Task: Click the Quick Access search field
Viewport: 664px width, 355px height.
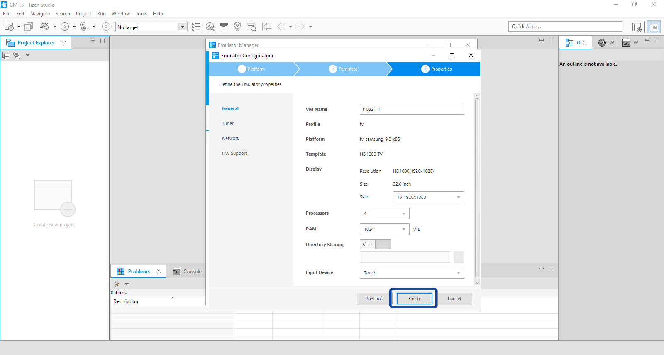Action: point(565,27)
